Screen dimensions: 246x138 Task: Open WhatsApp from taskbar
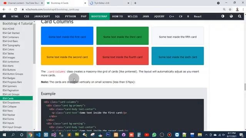point(155,135)
